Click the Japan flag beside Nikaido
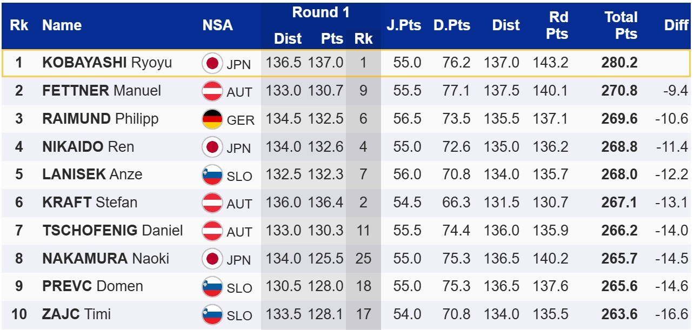The width and height of the screenshot is (694, 330). click(x=212, y=147)
